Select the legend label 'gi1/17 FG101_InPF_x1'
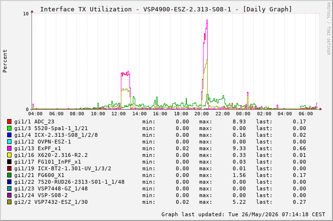The height and width of the screenshot is (221, 333). click(48, 162)
